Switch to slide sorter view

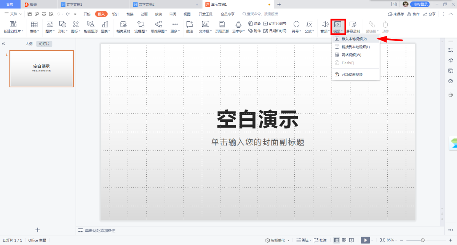344,240
